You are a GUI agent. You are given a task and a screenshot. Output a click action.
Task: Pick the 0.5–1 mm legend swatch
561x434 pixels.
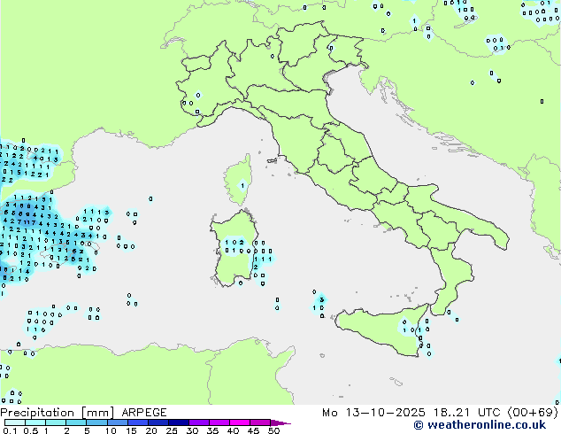(35, 422)
